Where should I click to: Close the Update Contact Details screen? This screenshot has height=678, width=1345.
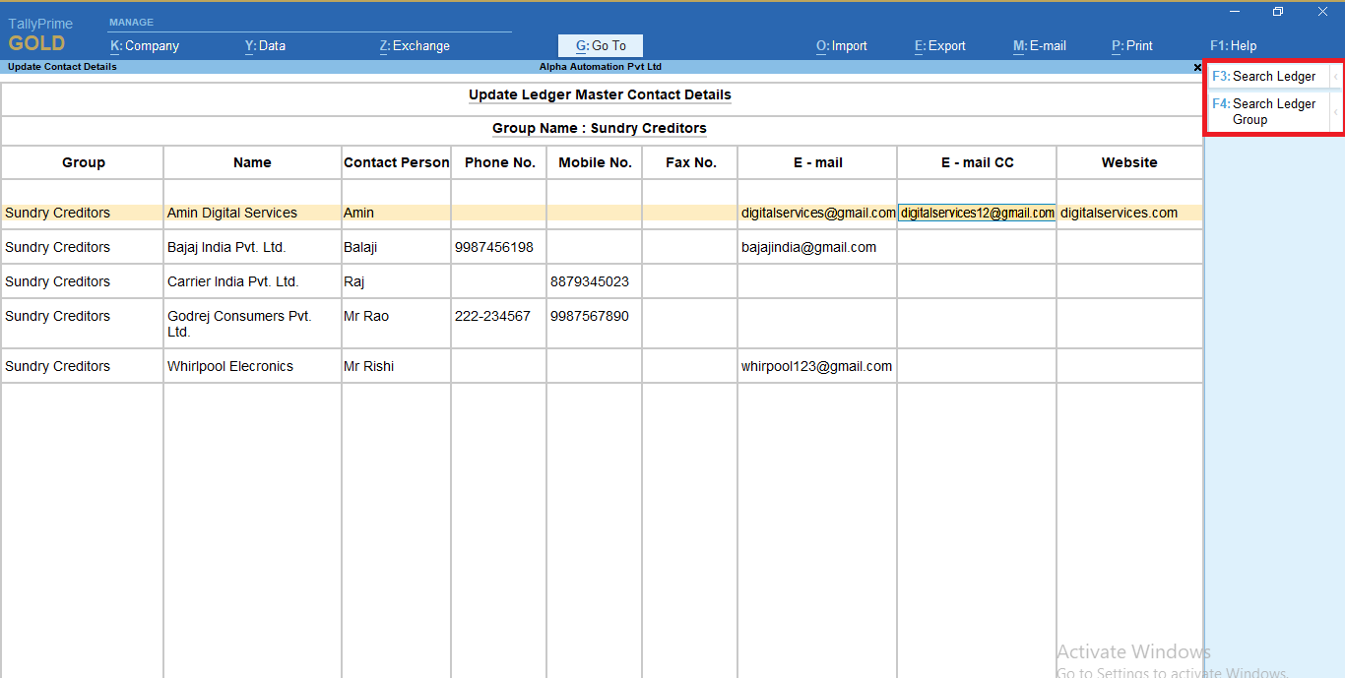click(1197, 67)
